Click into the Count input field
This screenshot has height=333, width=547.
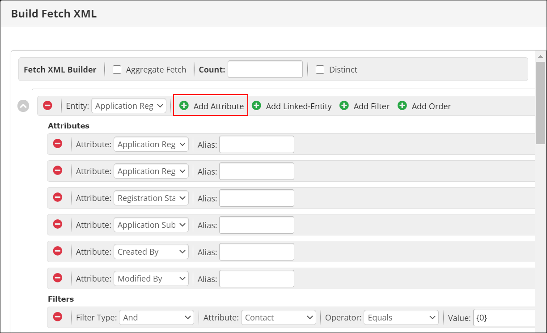(265, 69)
